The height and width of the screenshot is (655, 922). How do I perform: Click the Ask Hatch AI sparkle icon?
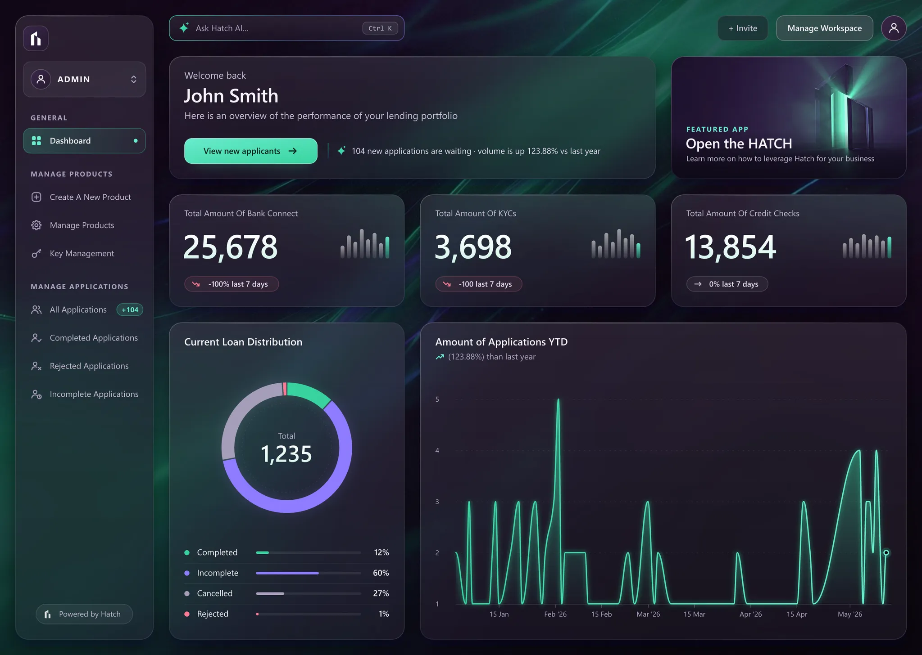pos(184,28)
